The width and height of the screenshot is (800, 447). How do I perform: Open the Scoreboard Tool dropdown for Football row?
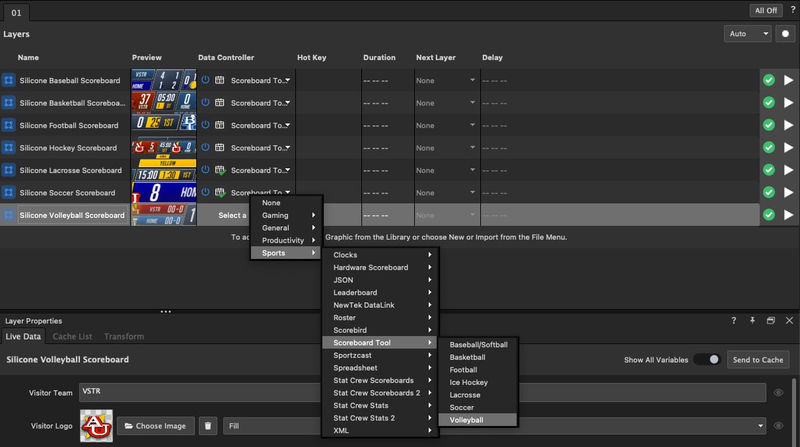(260, 125)
